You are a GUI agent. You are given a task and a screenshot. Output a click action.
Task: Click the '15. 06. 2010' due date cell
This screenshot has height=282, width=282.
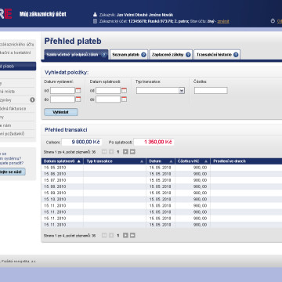click(x=55, y=174)
